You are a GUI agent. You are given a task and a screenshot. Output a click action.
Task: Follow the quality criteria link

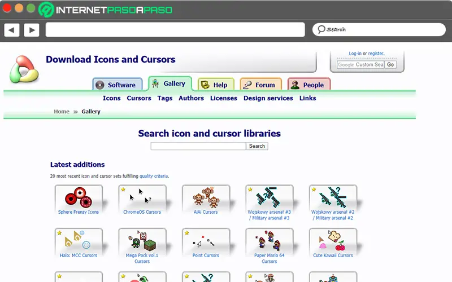click(154, 176)
